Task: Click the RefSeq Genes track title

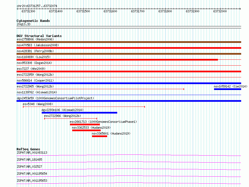Action: 28,149
